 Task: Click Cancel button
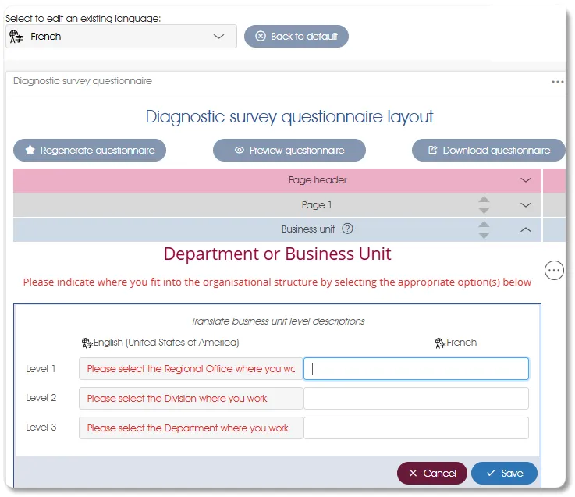point(431,473)
